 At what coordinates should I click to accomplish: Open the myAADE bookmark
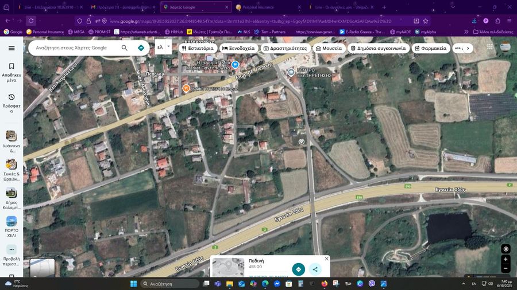(x=400, y=32)
